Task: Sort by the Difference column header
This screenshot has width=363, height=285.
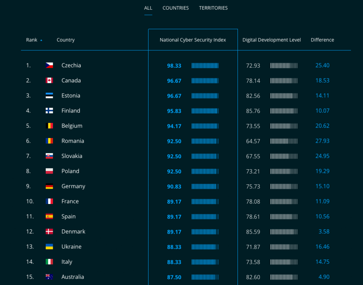Action: click(x=322, y=40)
